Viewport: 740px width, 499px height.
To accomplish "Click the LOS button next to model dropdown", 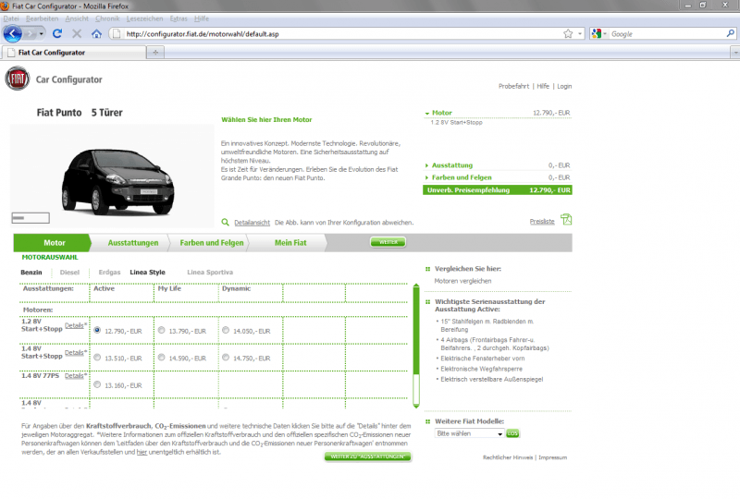I will 512,433.
